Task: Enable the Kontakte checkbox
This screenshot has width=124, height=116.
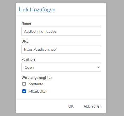Action: point(24,84)
